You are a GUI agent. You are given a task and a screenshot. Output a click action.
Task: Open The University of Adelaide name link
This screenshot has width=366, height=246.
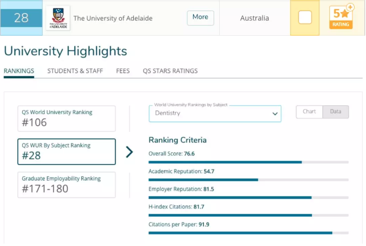113,18
